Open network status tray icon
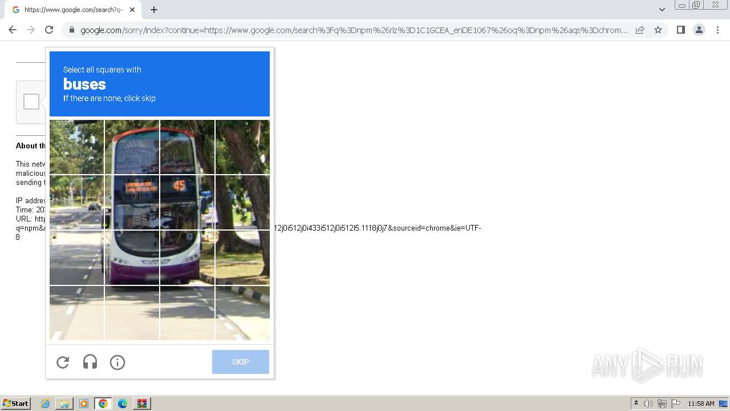730x411 pixels. tap(662, 404)
